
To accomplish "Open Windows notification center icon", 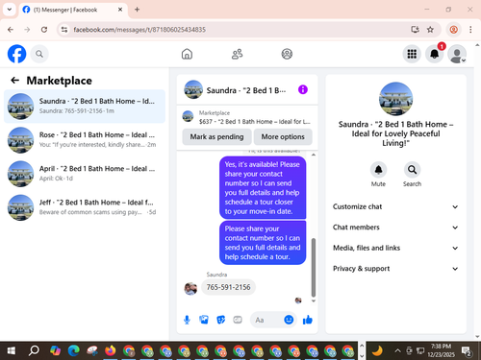I will coord(466,350).
